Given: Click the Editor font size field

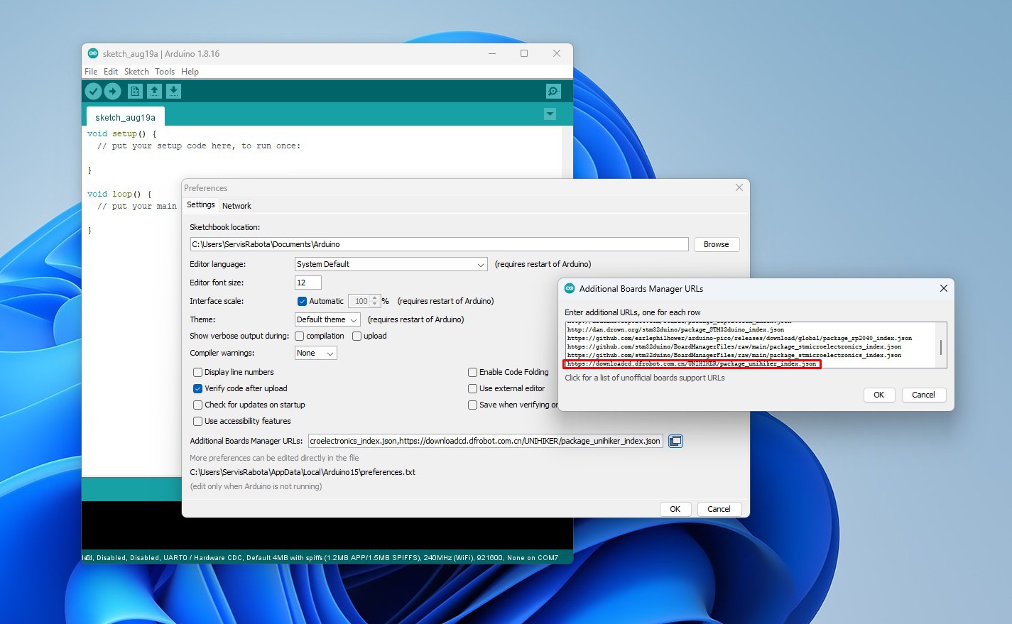Looking at the screenshot, I should (308, 283).
